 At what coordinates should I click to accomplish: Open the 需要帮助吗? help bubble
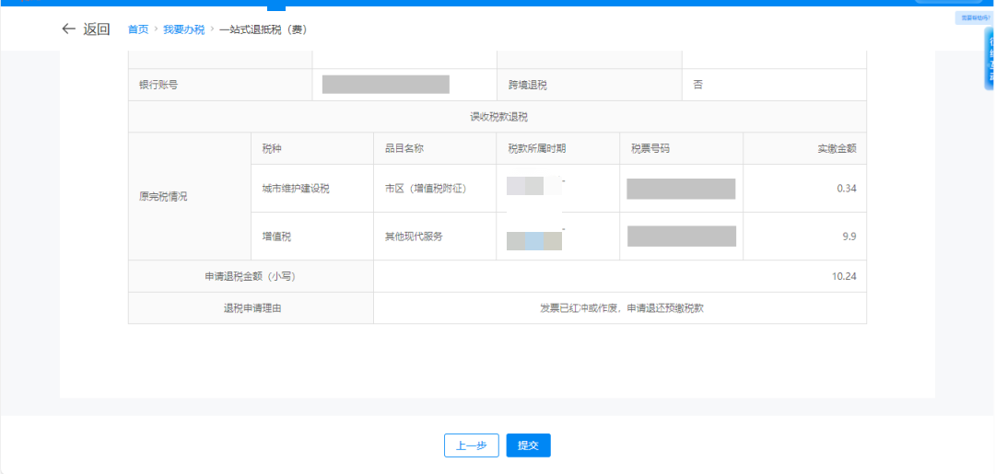[975, 18]
